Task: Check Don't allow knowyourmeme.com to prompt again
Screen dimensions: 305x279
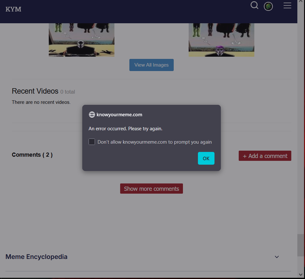Action: (91, 142)
